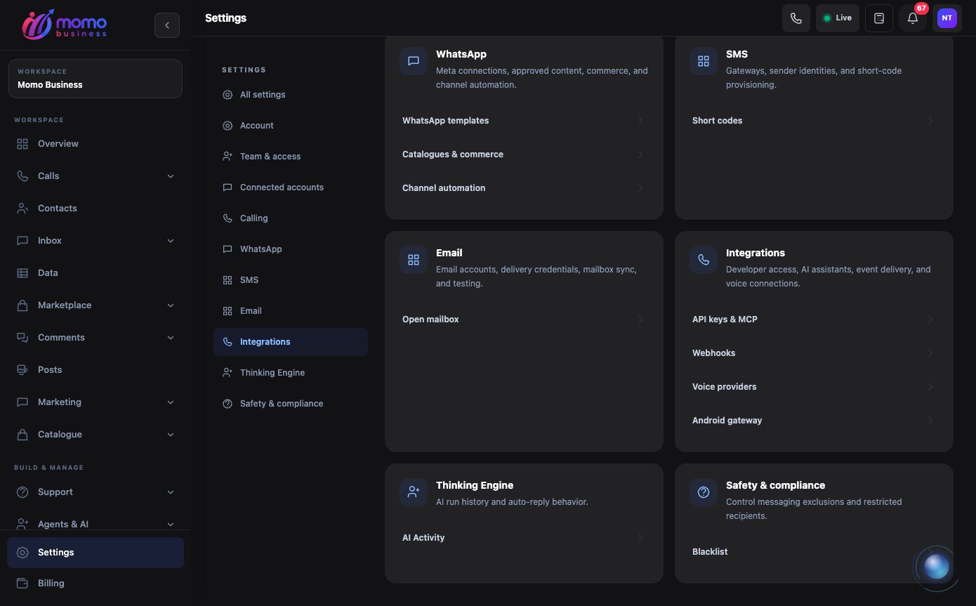Select Email in the settings menu
The height and width of the screenshot is (606, 976).
(x=291, y=311)
